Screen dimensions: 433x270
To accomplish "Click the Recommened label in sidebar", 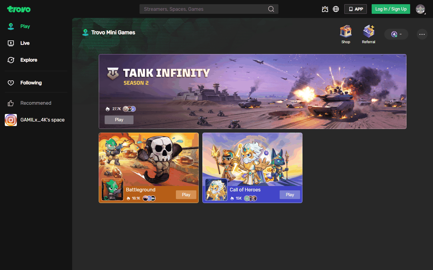I will point(36,103).
